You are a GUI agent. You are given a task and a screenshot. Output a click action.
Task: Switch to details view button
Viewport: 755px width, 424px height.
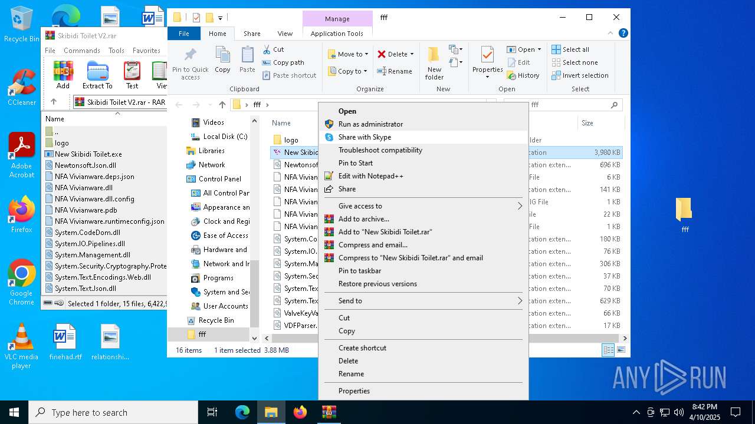coord(608,350)
